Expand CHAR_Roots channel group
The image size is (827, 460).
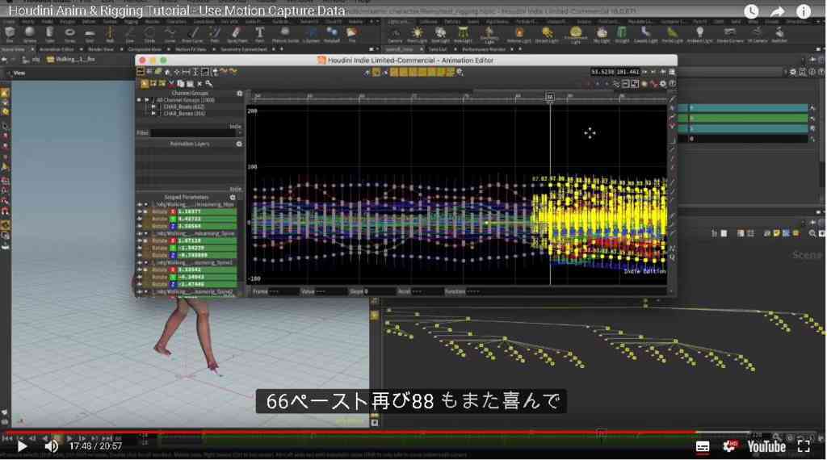(x=153, y=107)
